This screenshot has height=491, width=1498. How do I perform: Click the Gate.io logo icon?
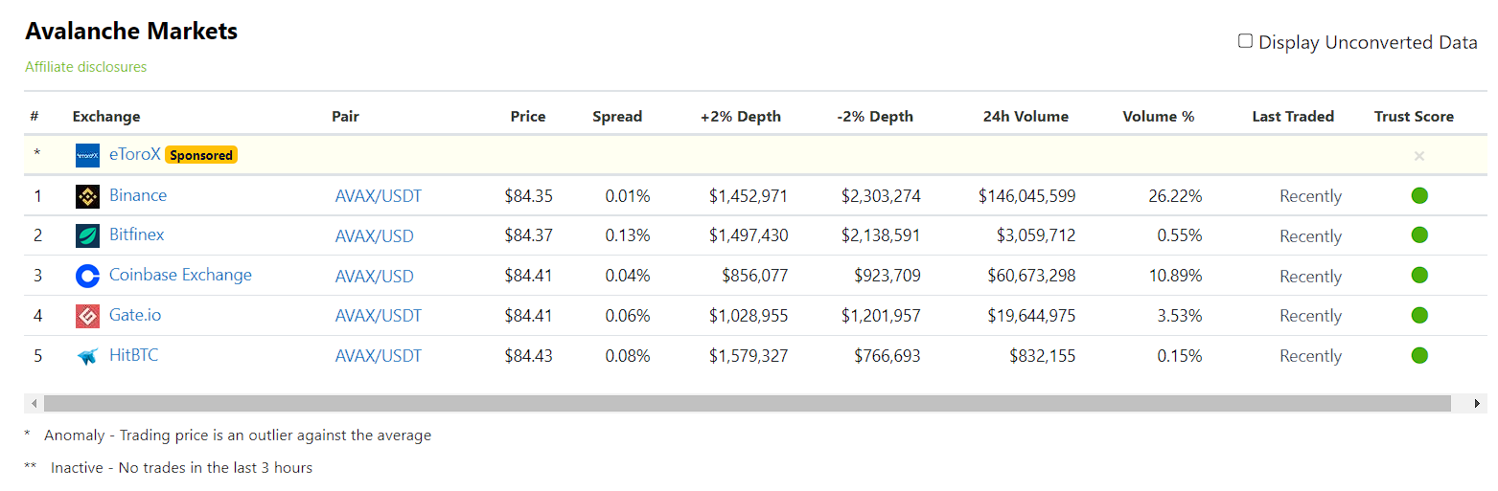tap(87, 316)
